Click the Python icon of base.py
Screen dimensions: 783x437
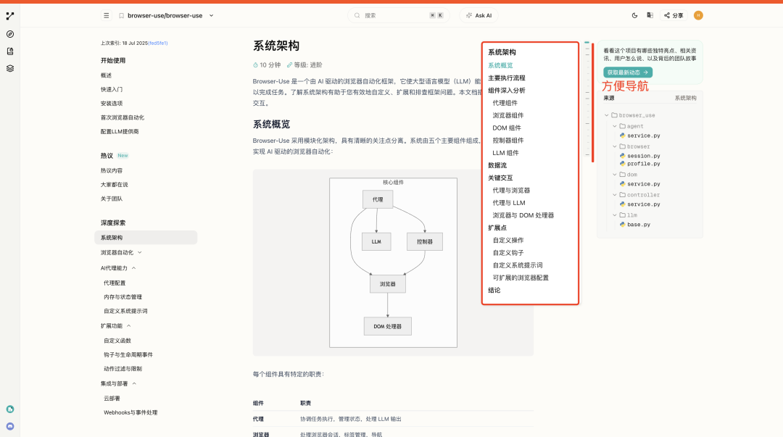tap(622, 224)
